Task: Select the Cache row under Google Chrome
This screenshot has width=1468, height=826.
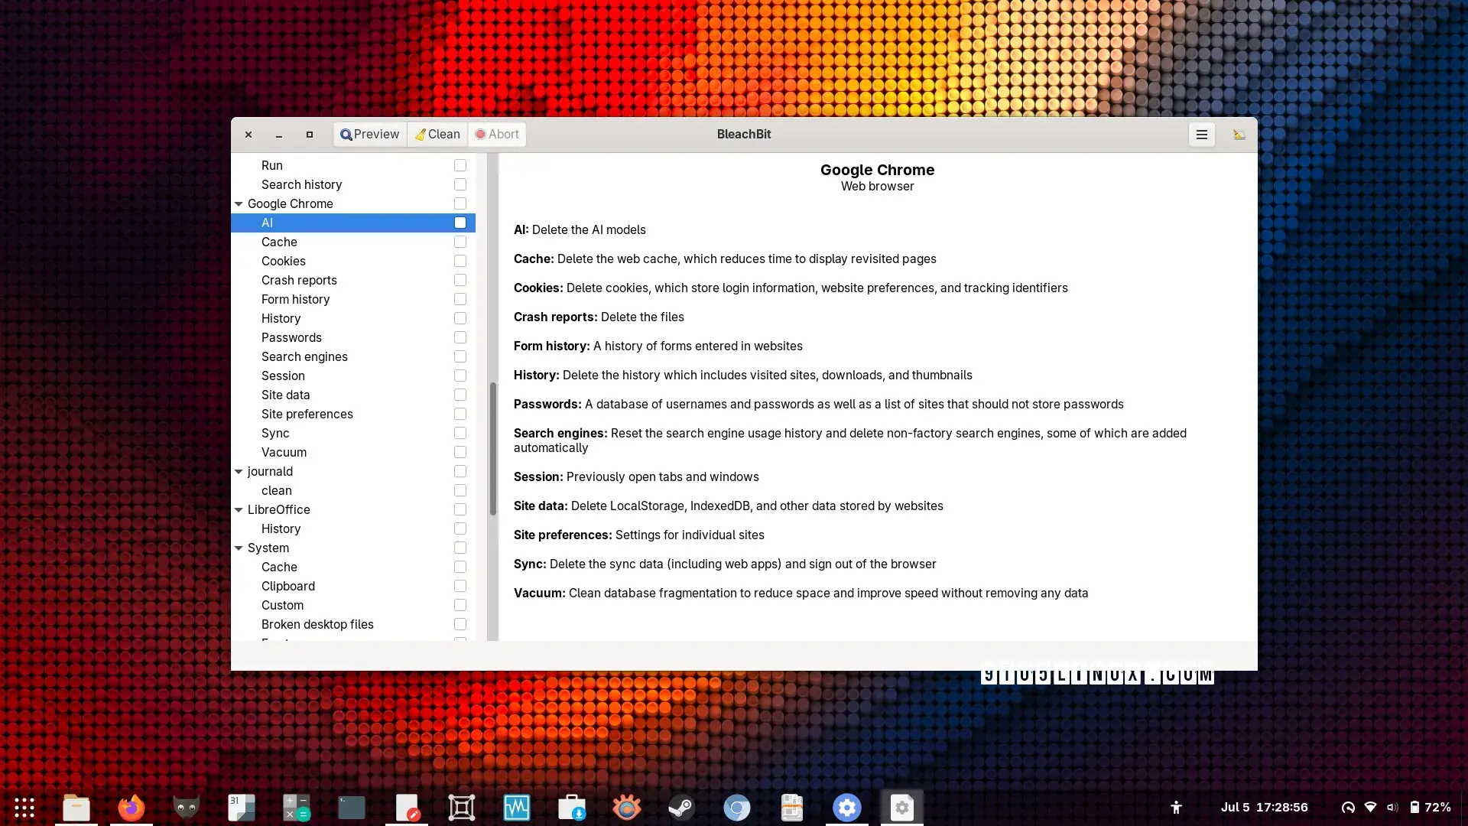Action: coord(353,242)
